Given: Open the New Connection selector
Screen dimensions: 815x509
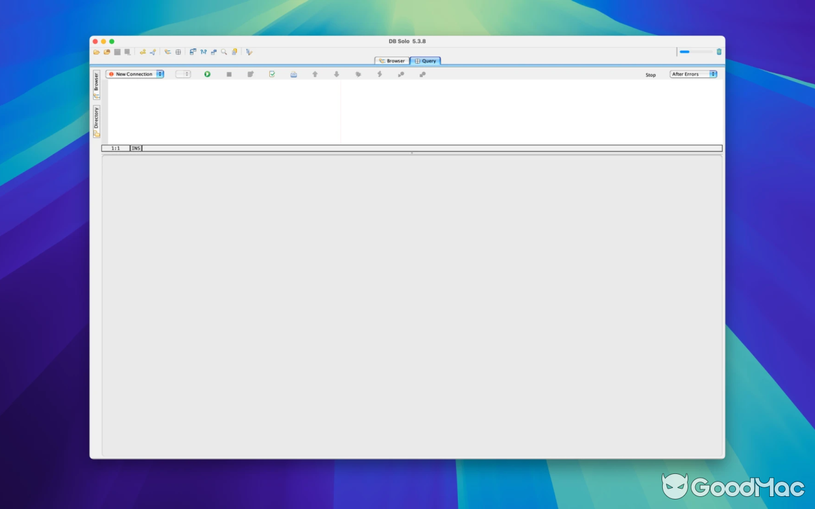Looking at the screenshot, I should [134, 74].
